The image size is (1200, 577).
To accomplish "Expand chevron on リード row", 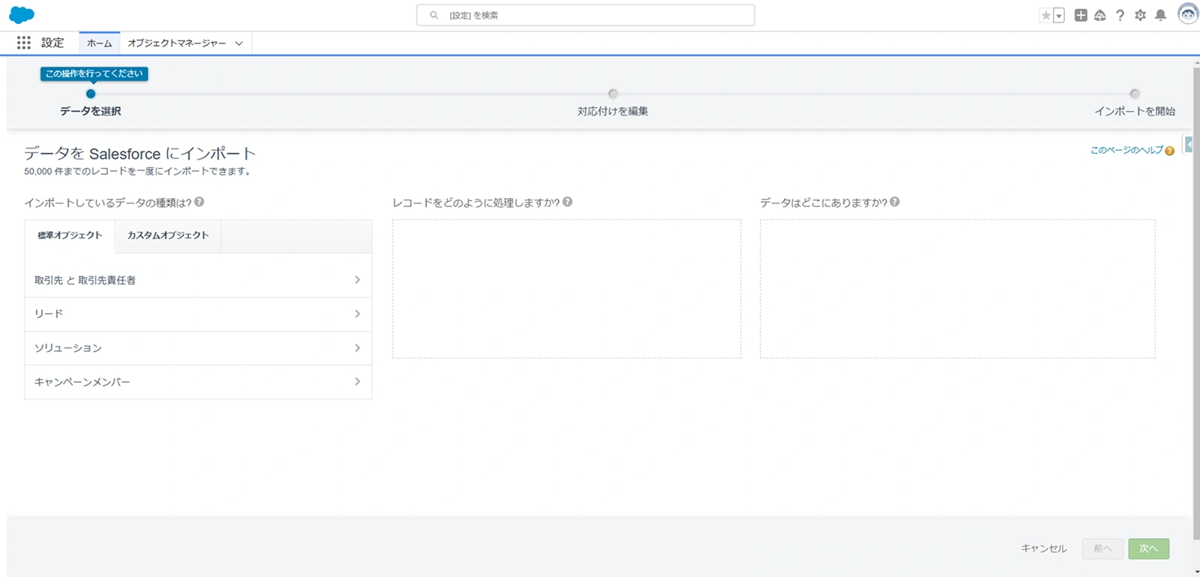I will click(357, 314).
